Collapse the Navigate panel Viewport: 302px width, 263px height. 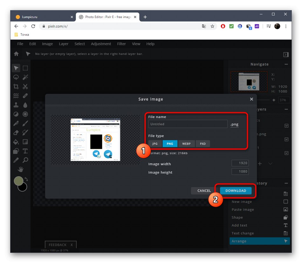(286, 64)
